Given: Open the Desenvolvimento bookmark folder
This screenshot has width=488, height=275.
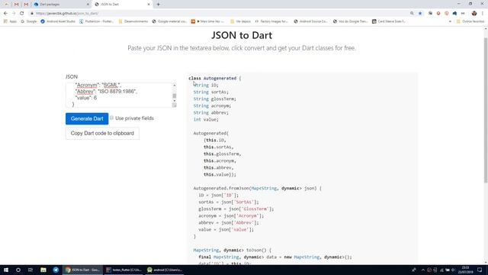Looking at the screenshot, I should click(133, 21).
